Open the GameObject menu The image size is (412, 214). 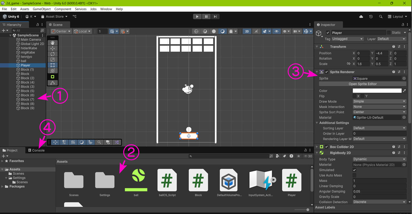42,9
